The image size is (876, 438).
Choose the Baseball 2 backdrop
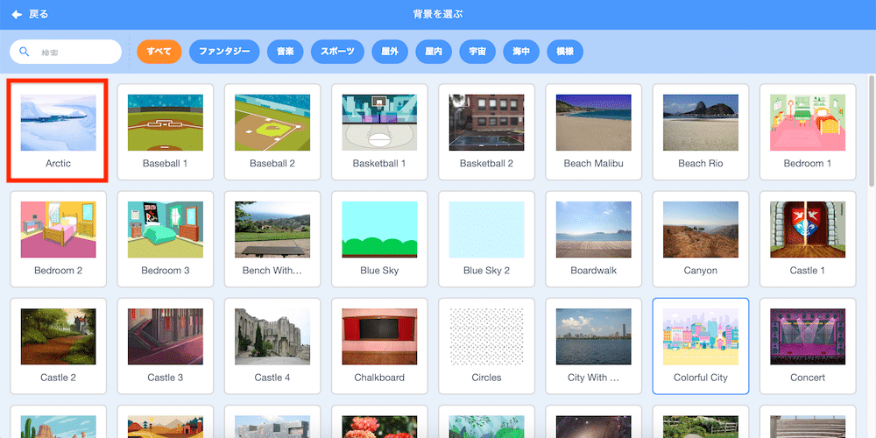pos(272,132)
